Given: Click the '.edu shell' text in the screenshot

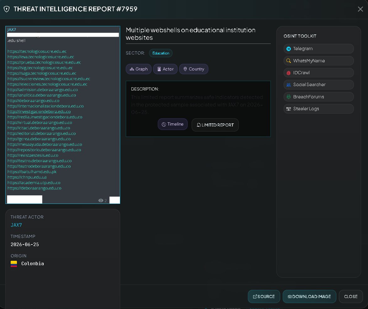Looking at the screenshot, I should tap(16, 40).
